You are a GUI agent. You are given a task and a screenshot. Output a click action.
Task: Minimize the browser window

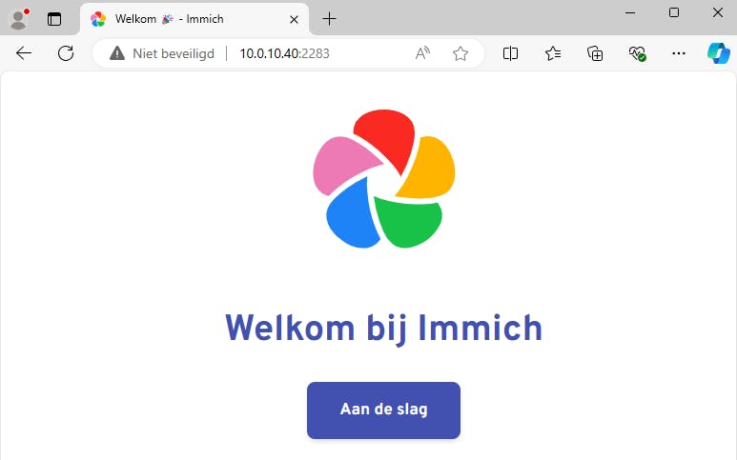coord(630,12)
